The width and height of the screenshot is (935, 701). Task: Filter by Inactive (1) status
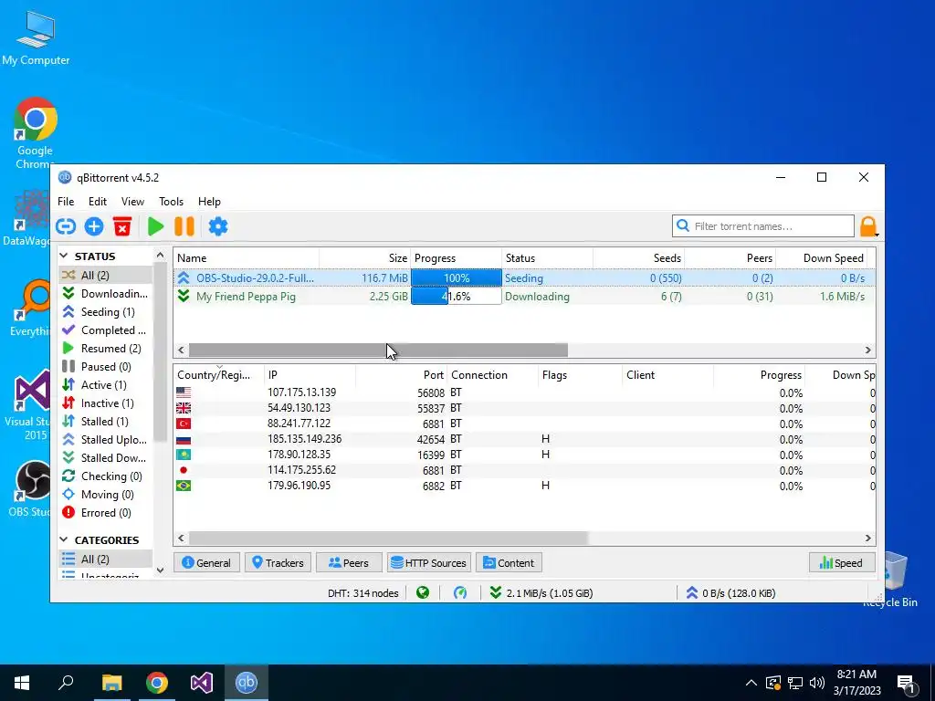pyautogui.click(x=106, y=403)
